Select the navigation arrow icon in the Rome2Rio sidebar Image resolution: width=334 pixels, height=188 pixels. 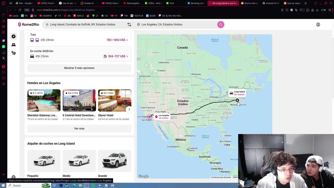tap(14, 37)
